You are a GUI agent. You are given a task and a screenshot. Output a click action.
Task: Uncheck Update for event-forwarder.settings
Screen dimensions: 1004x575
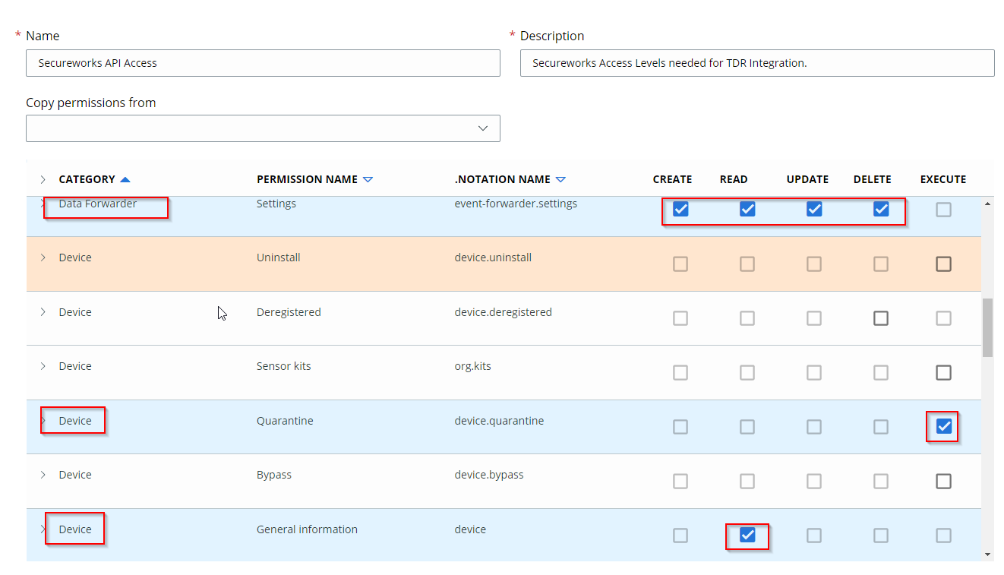pyautogui.click(x=814, y=210)
